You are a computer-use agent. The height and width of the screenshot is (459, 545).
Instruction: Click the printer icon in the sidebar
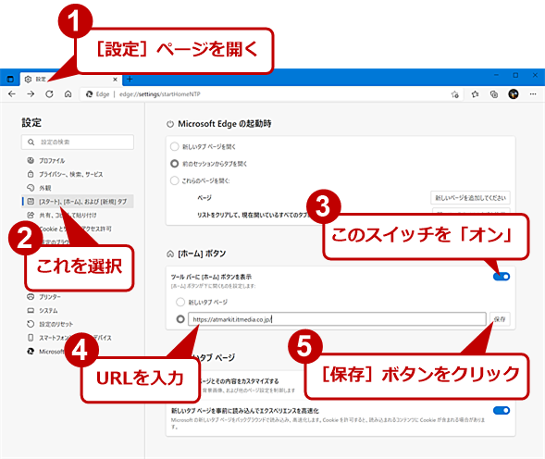pyautogui.click(x=31, y=297)
